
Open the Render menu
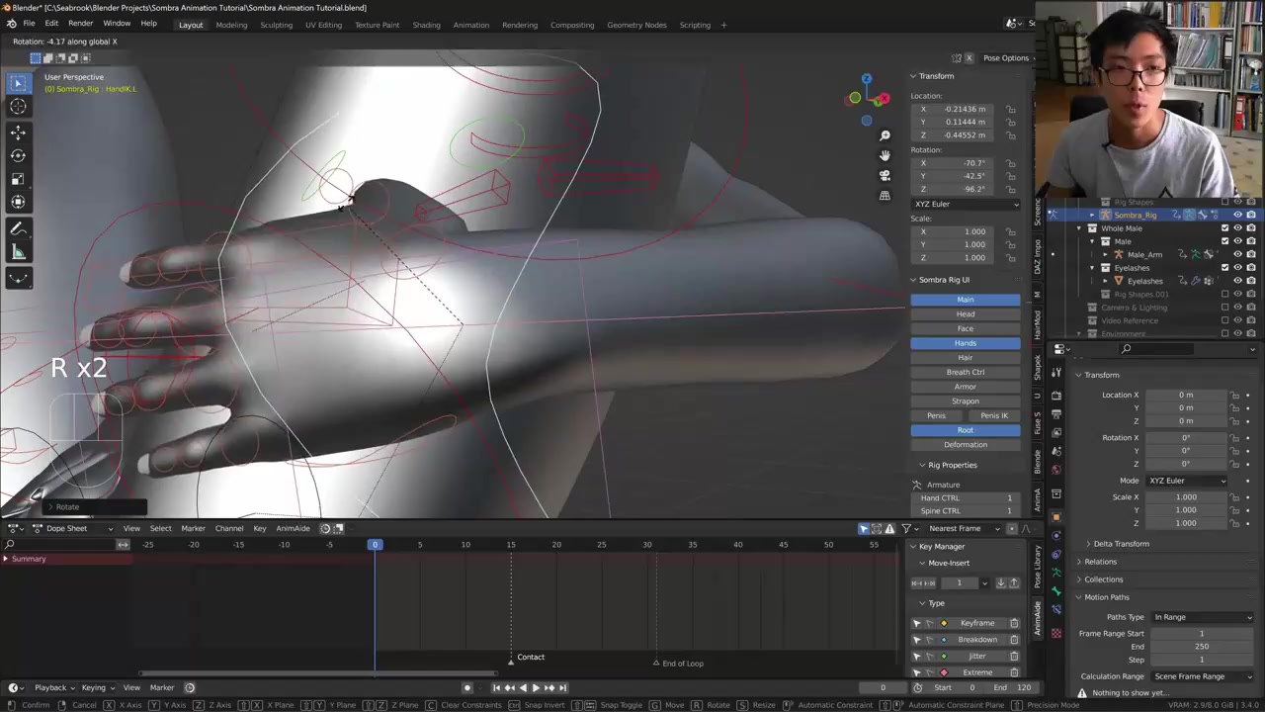pos(80,24)
